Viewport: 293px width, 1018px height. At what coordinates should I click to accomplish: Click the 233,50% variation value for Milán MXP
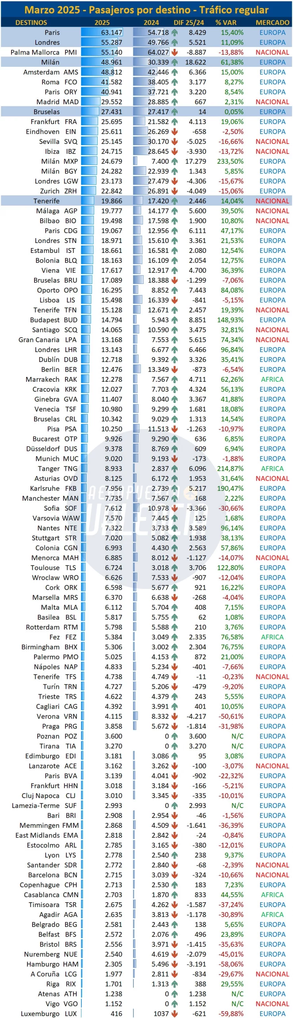pyautogui.click(x=230, y=161)
